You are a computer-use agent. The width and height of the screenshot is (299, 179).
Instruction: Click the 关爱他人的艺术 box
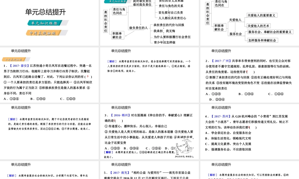[259, 26]
